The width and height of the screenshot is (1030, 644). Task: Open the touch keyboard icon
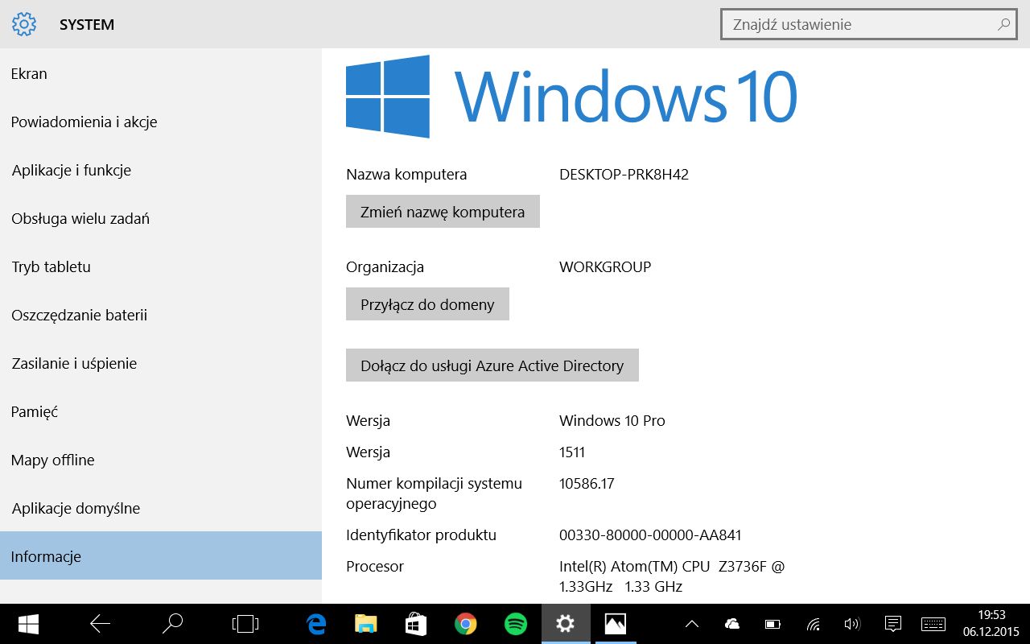(x=933, y=624)
